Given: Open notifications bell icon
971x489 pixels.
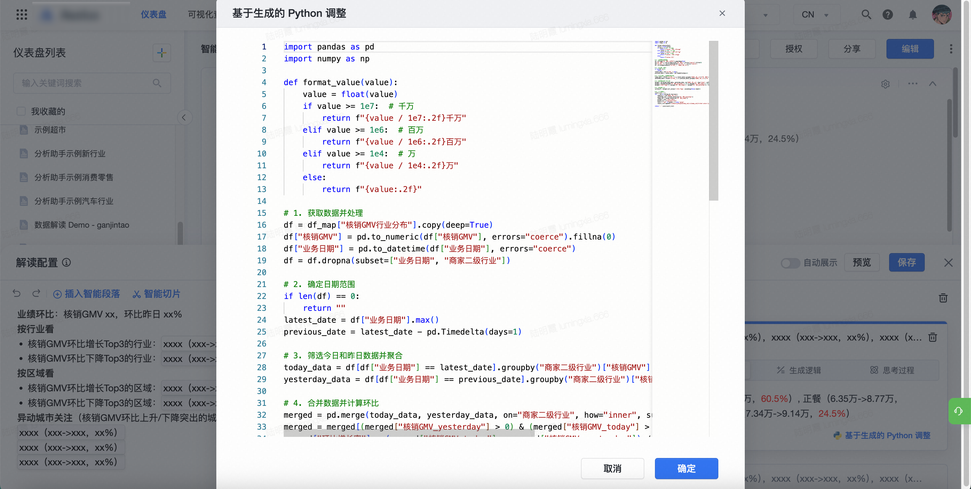Looking at the screenshot, I should (x=913, y=14).
